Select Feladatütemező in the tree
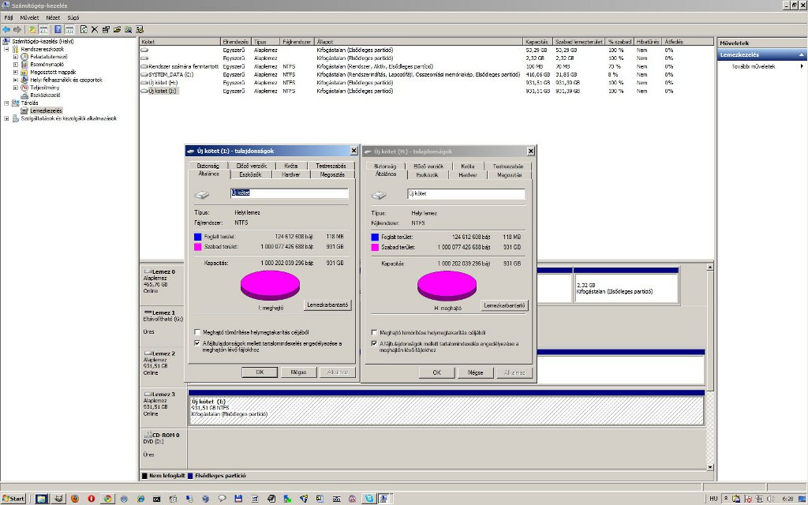The width and height of the screenshot is (808, 505). coord(48,57)
